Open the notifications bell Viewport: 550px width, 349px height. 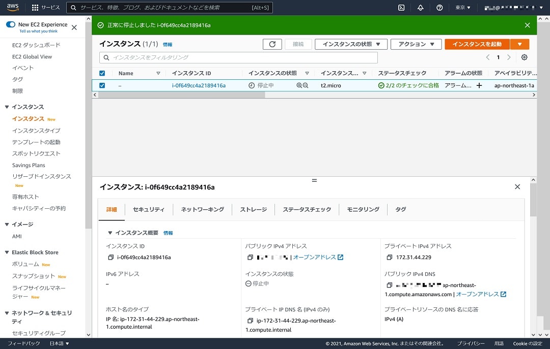click(420, 8)
